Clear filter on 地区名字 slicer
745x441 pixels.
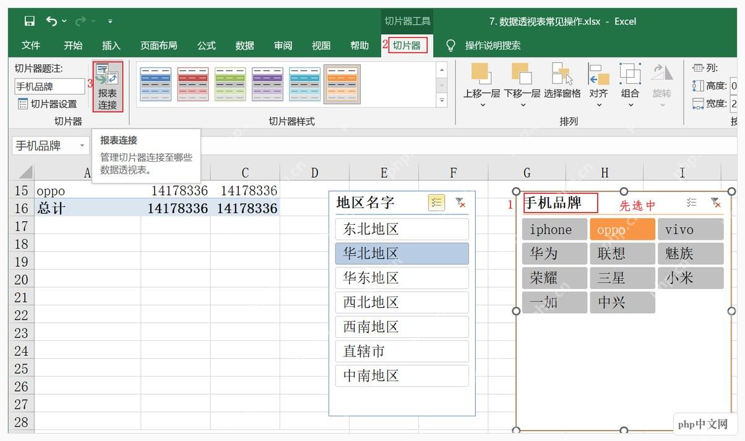click(460, 202)
